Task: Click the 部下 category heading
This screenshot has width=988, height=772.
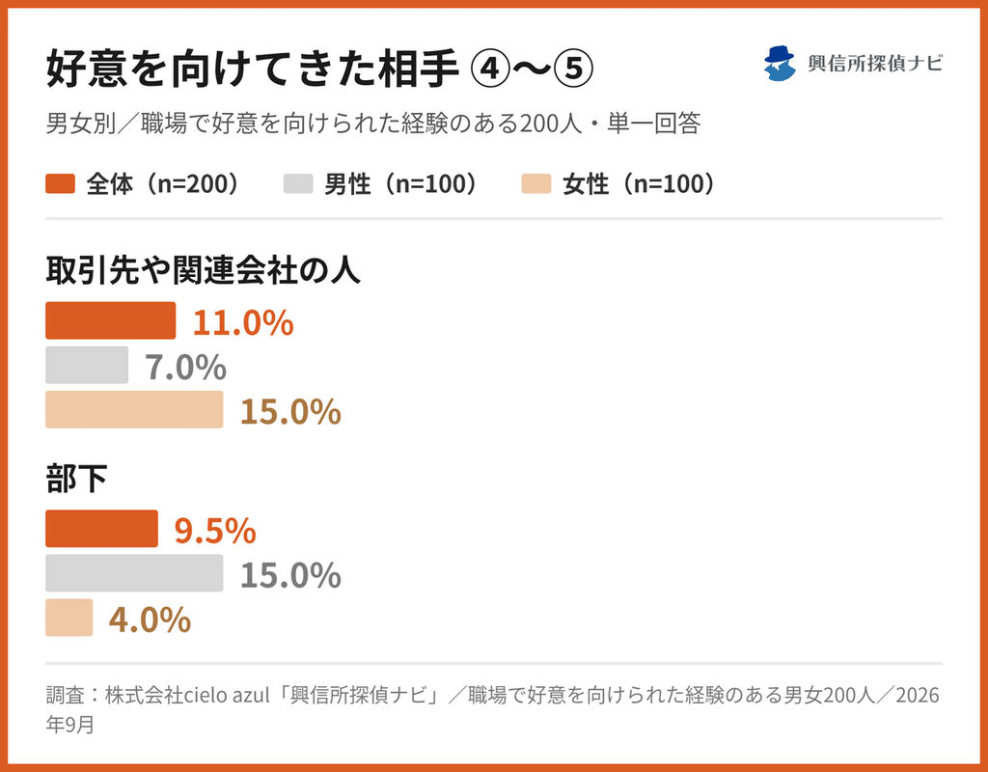Action: pyautogui.click(x=76, y=478)
